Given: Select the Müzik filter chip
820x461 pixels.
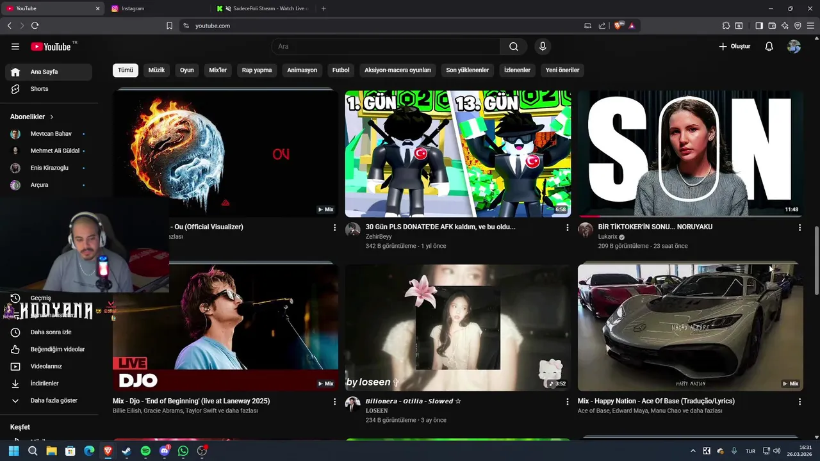Looking at the screenshot, I should click(156, 70).
